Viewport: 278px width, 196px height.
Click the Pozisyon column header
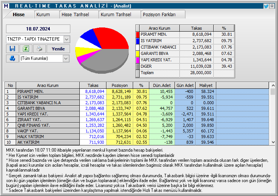pos(120,85)
